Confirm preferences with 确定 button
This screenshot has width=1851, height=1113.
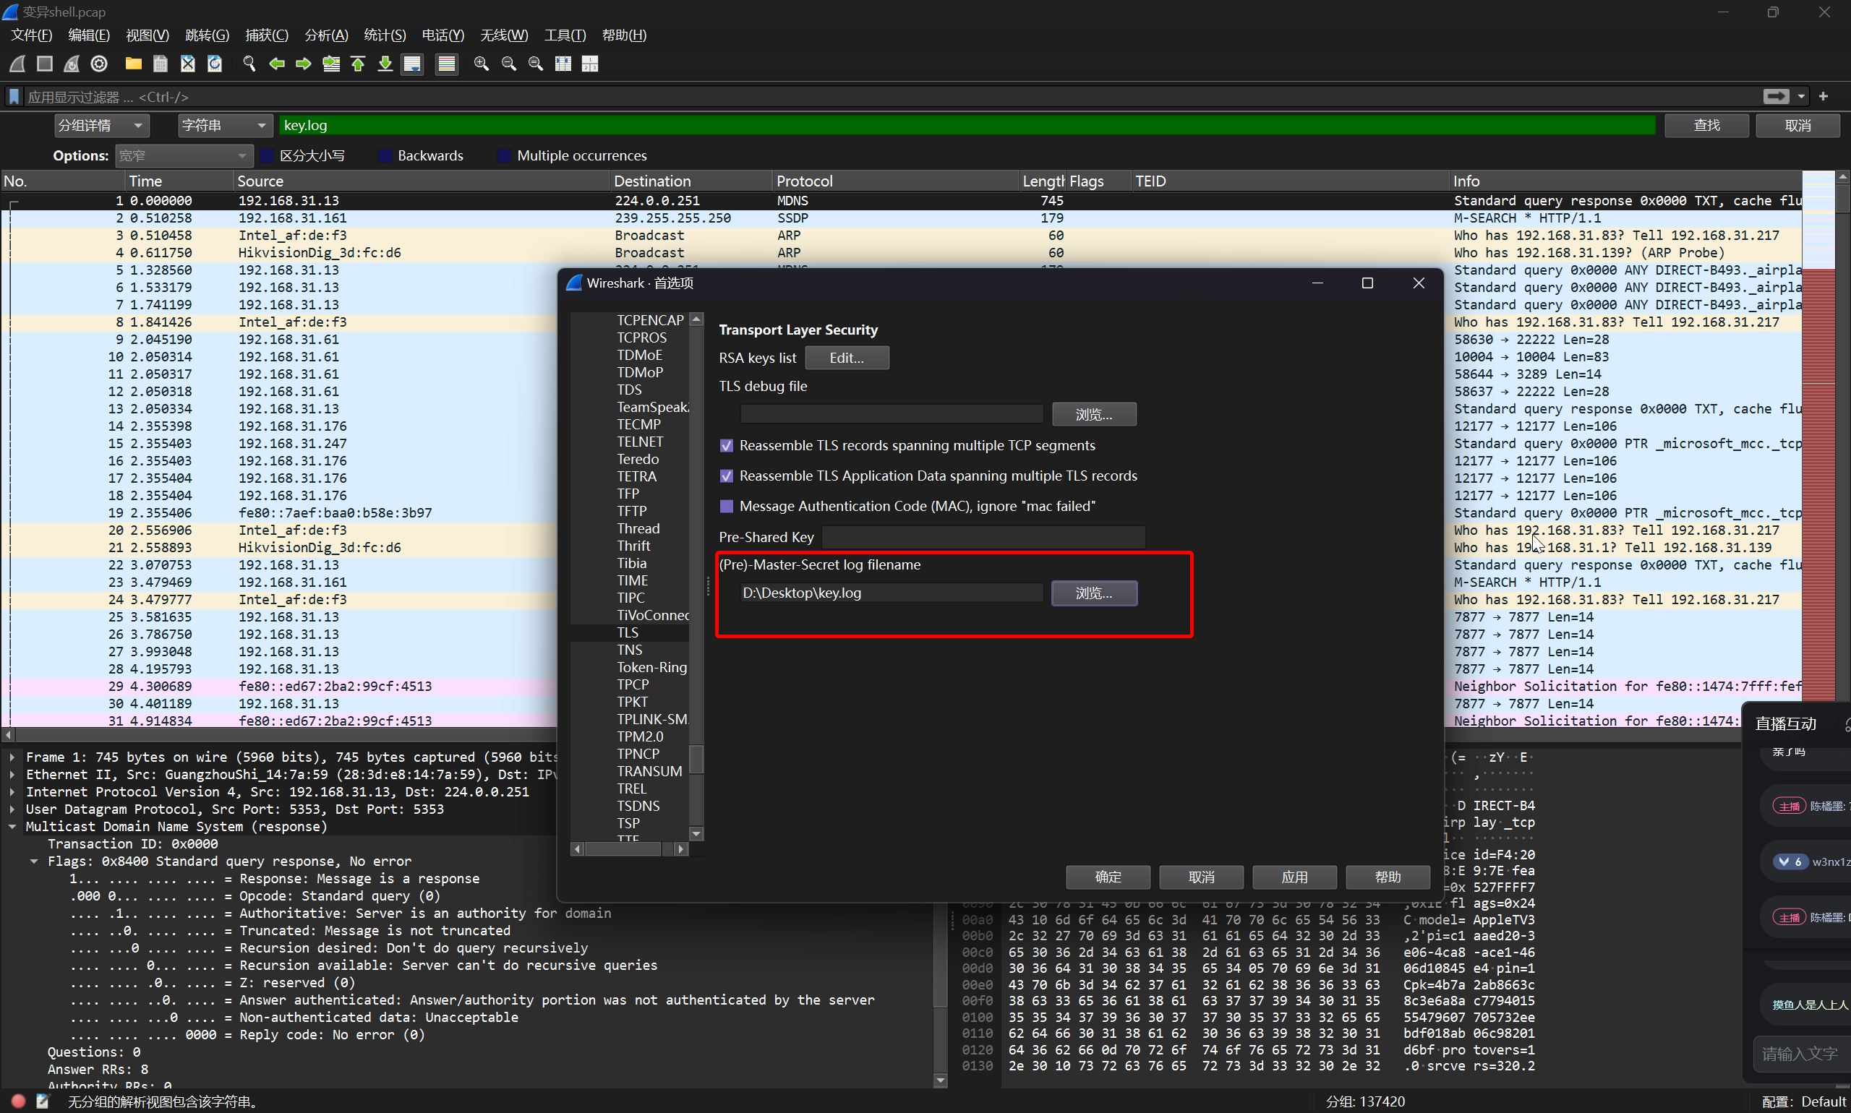(1108, 877)
